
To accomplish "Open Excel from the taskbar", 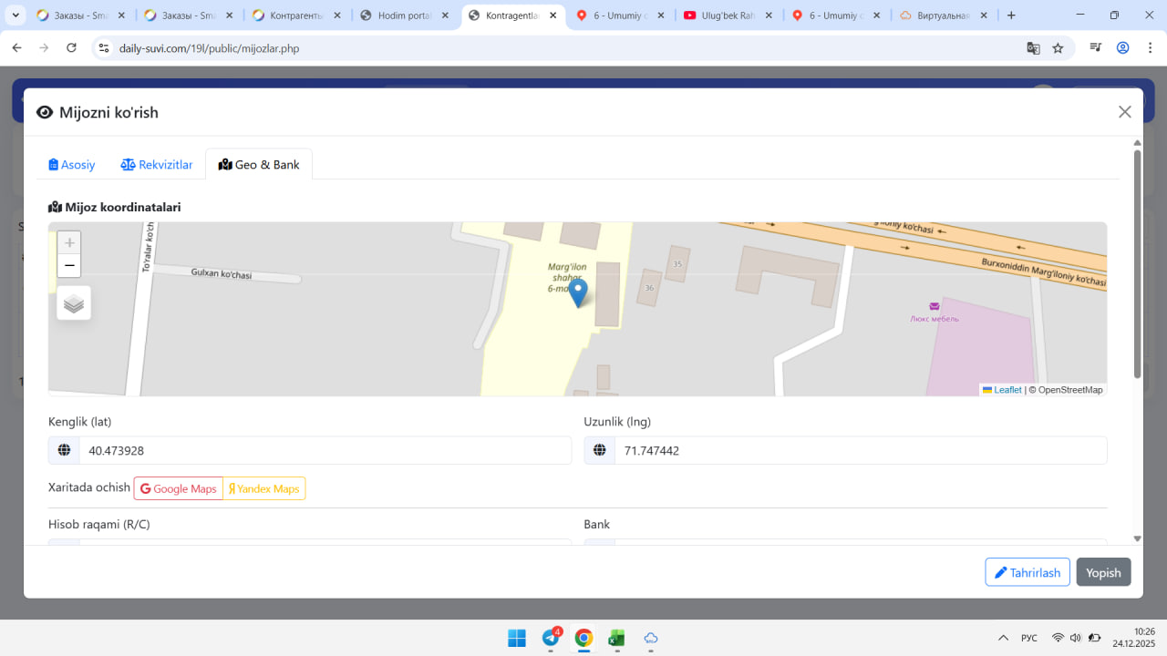I will [617, 638].
